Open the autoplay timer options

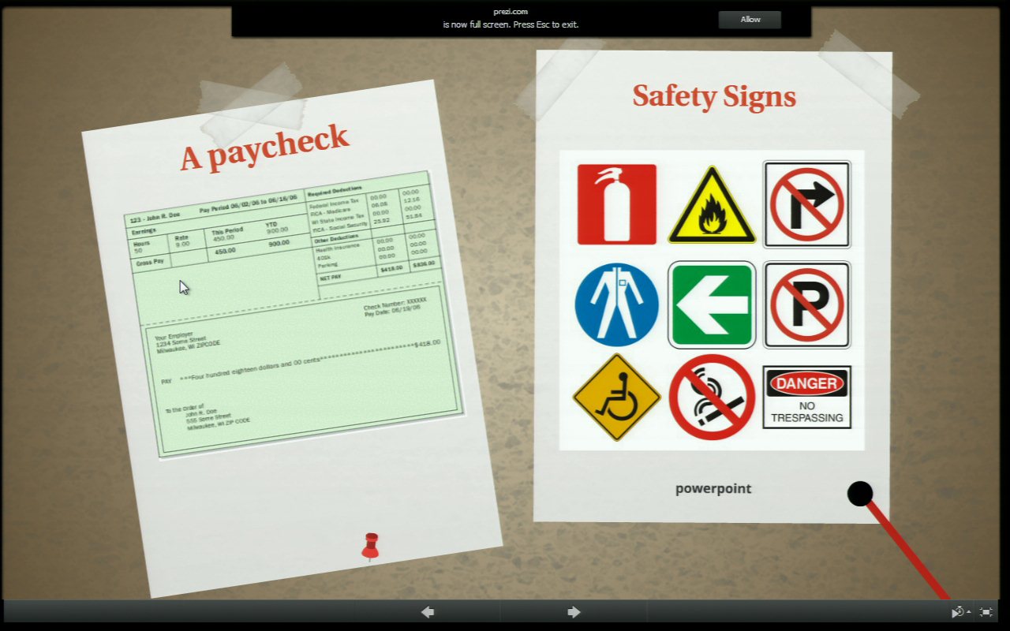coord(959,612)
